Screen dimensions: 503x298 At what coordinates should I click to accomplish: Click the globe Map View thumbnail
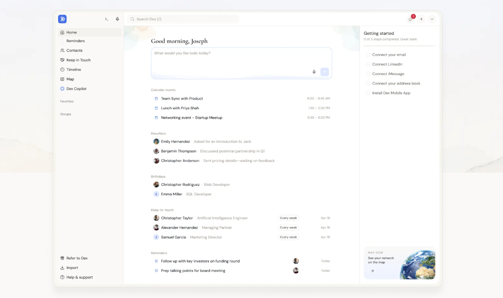coord(418,264)
